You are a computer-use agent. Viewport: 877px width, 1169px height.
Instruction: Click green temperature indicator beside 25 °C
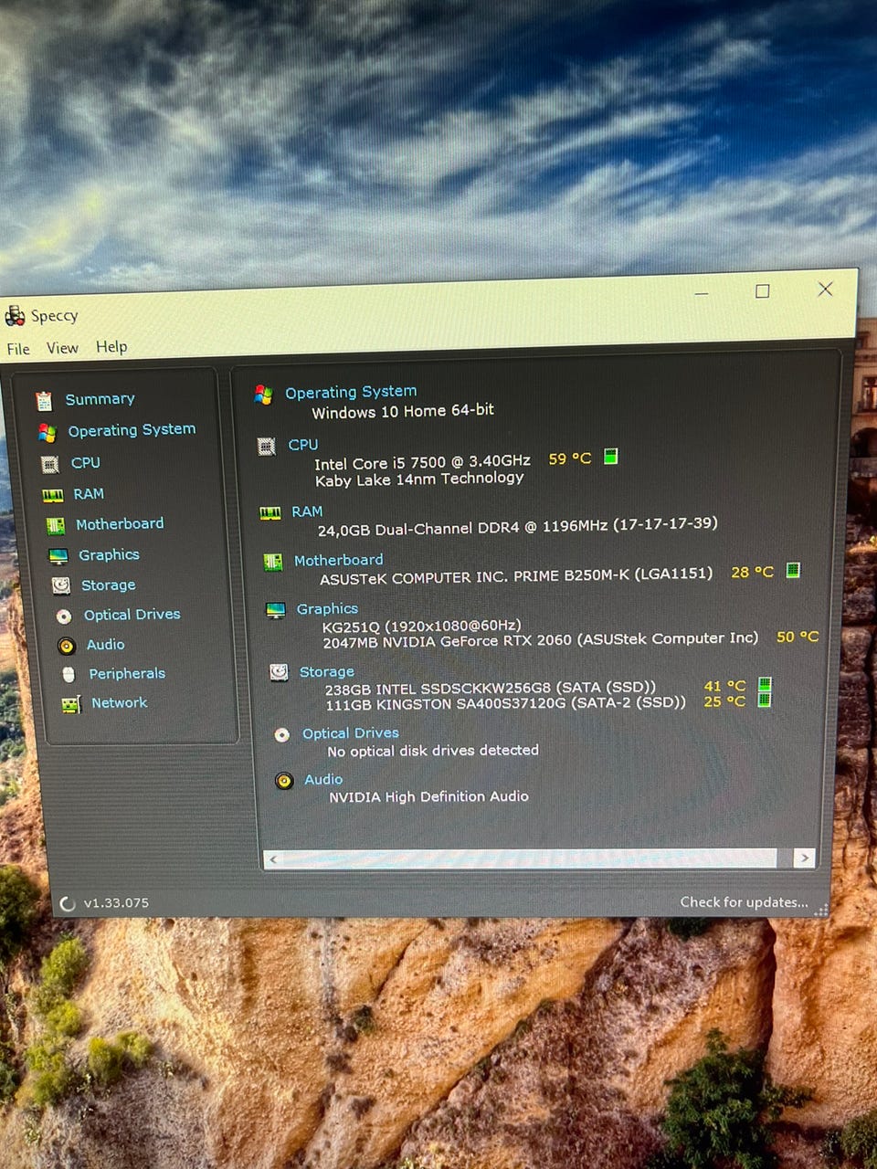(765, 700)
